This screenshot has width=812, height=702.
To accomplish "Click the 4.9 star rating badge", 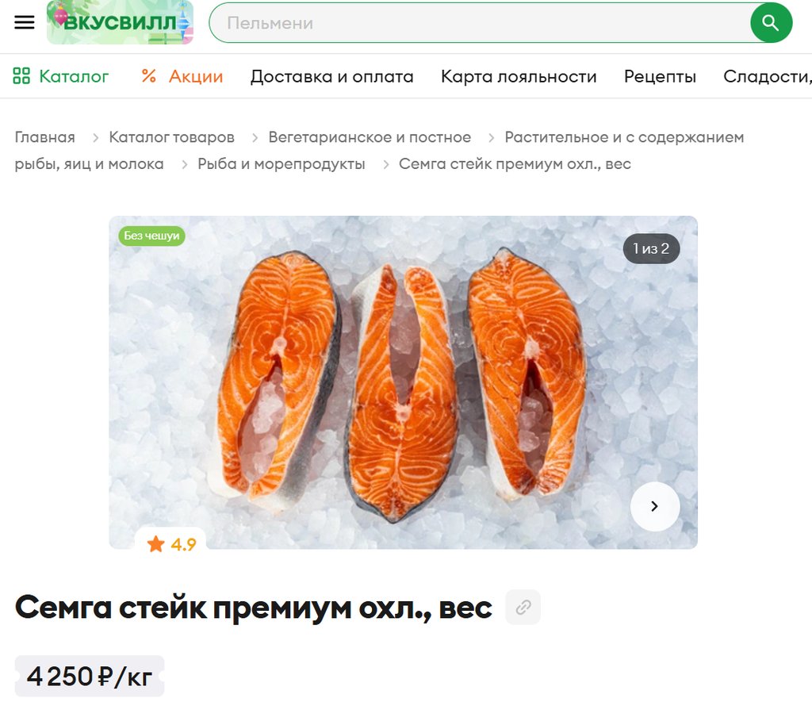I will (x=171, y=544).
